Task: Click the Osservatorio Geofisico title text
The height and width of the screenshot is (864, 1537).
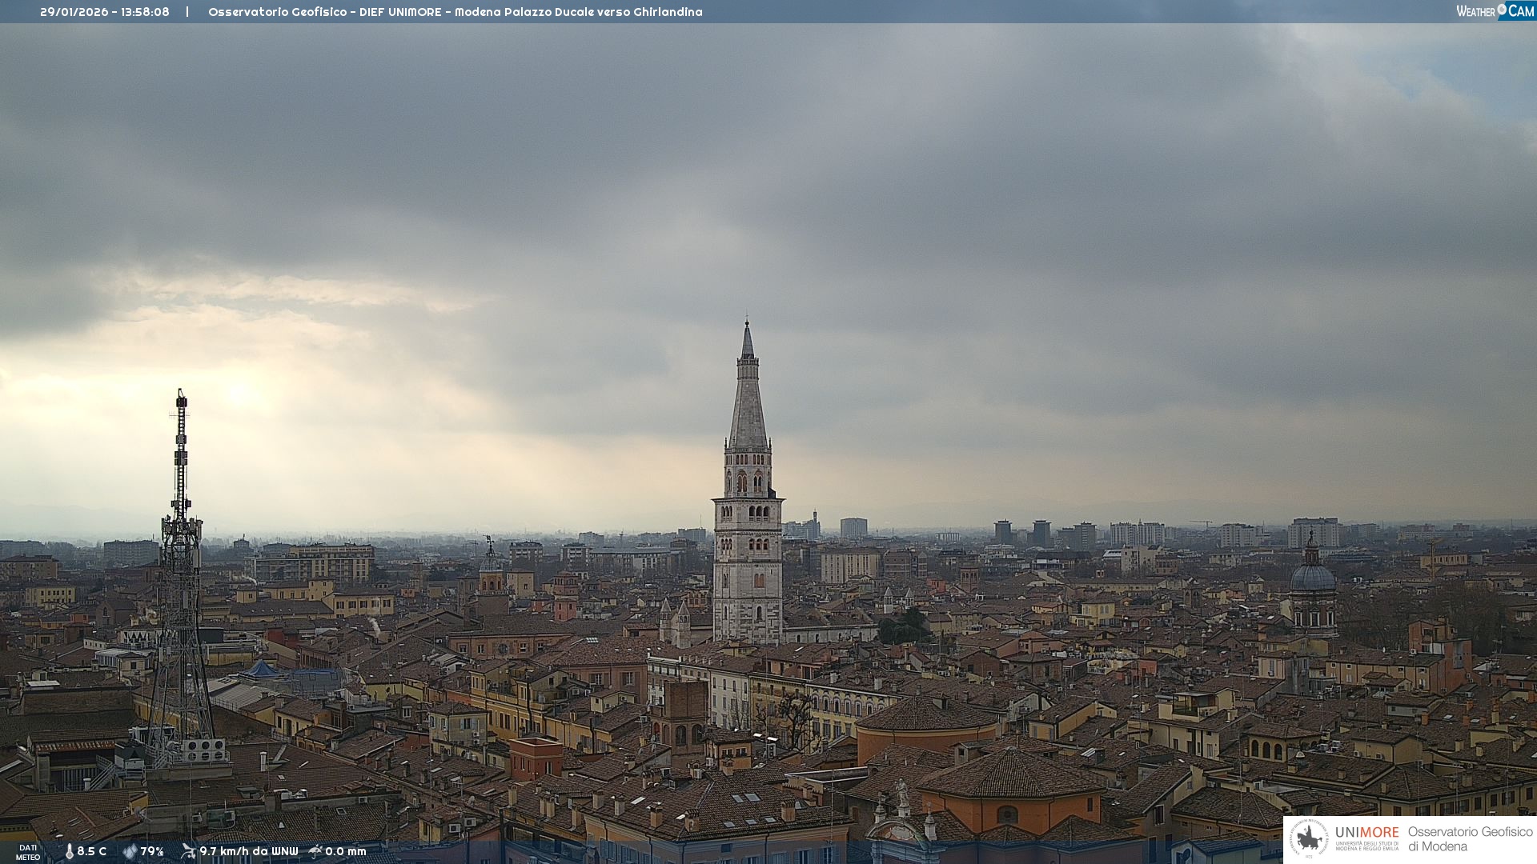Action: point(277,12)
